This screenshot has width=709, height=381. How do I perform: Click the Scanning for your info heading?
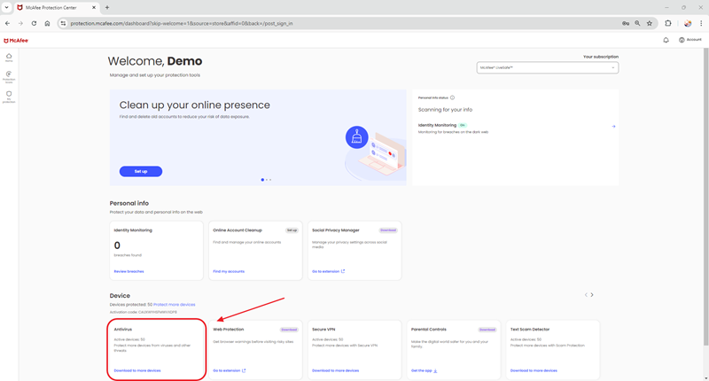(445, 109)
